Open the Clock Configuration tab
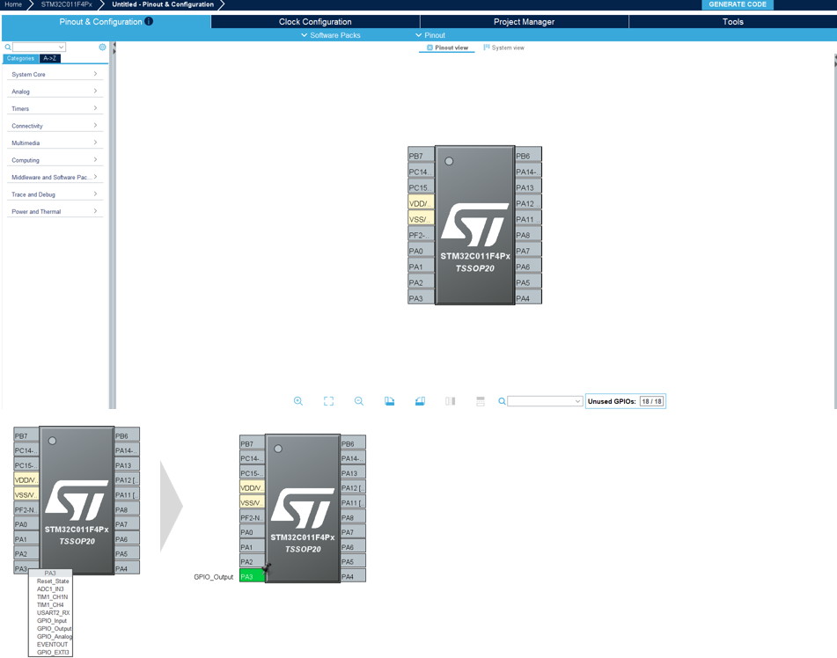Screen dimensions: 837x658 [315, 21]
